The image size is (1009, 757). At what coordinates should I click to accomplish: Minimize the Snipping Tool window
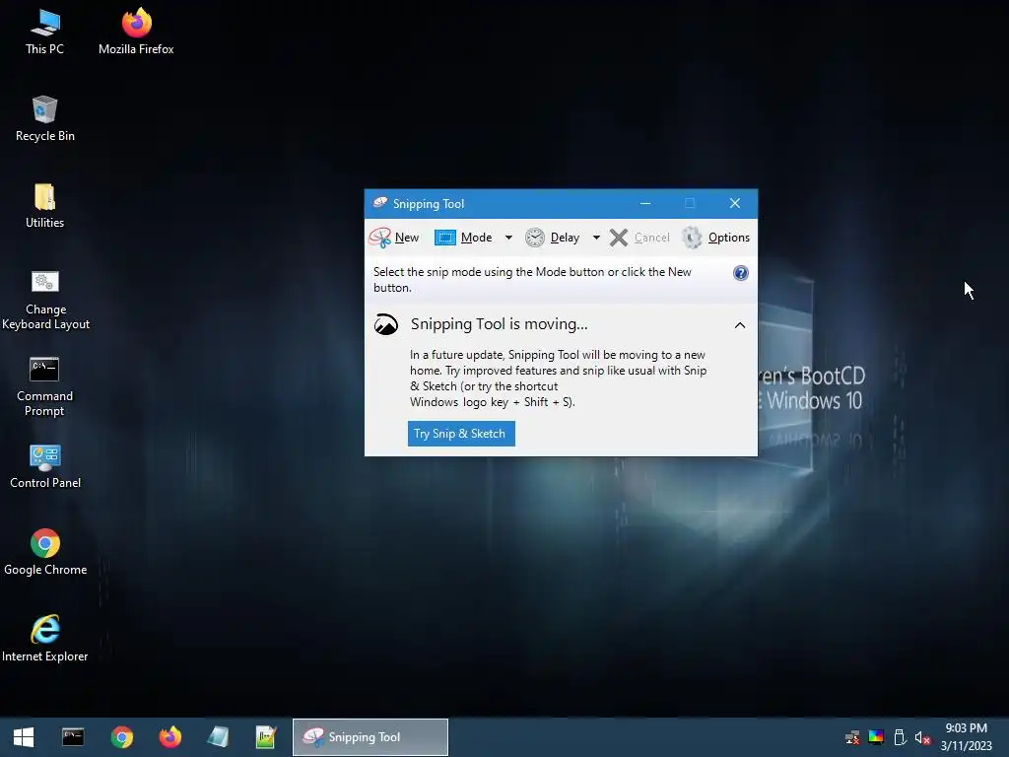644,203
